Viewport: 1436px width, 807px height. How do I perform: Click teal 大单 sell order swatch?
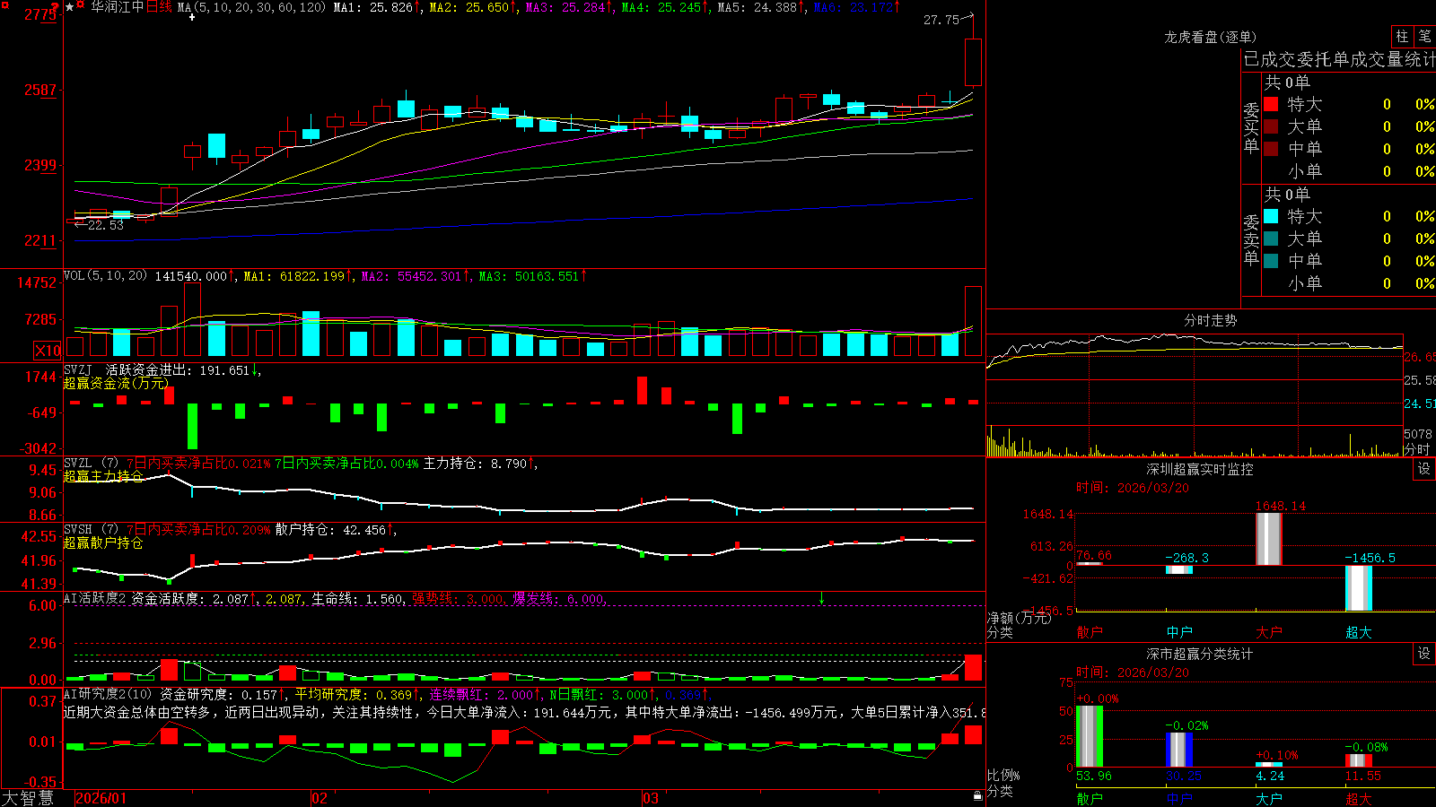pos(1271,239)
